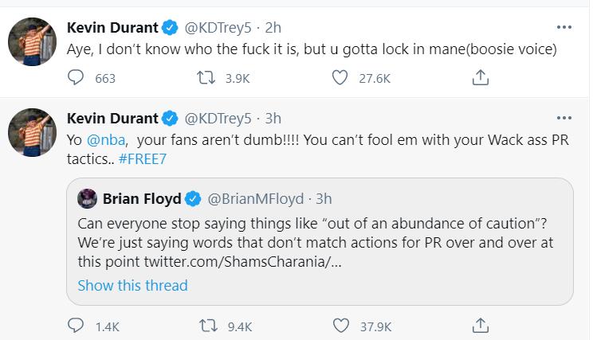Open Brian Floyd's small profile picture
The width and height of the screenshot is (593, 340).
click(86, 198)
